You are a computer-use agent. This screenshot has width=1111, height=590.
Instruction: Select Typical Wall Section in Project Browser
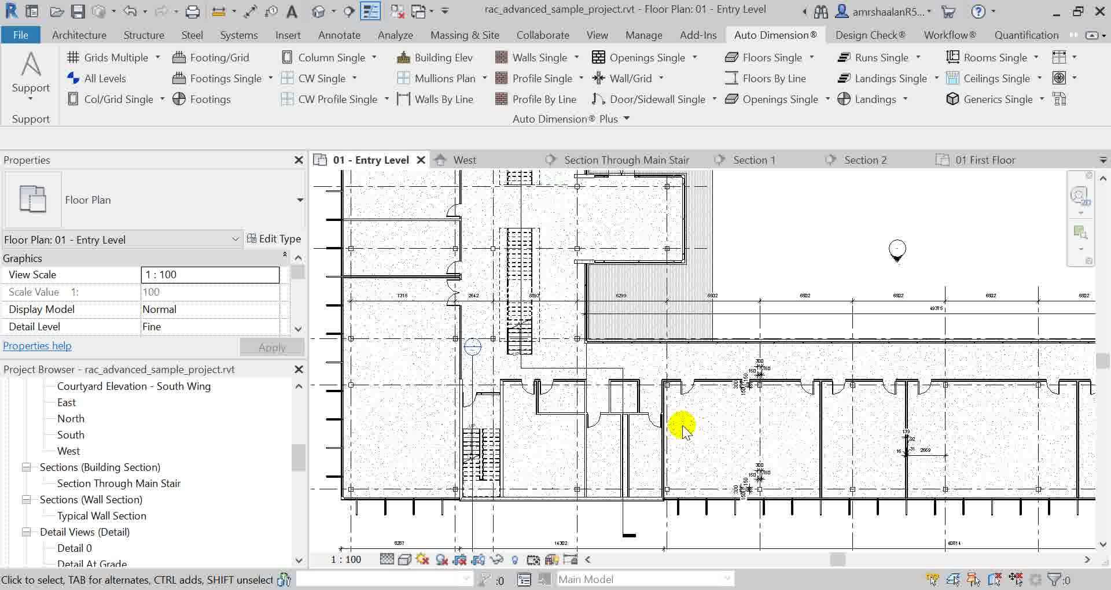[x=102, y=515]
